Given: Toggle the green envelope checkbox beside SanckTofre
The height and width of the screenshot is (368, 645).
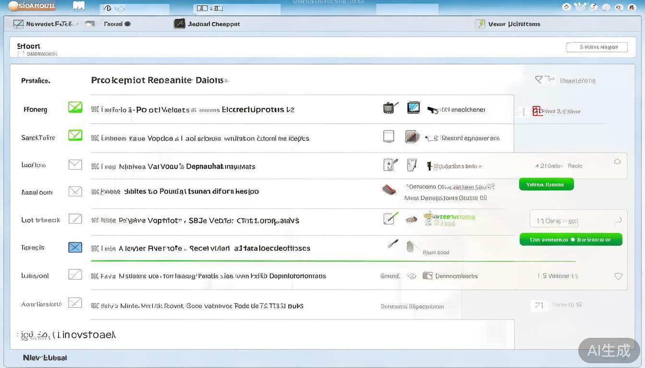Looking at the screenshot, I should click(x=75, y=136).
